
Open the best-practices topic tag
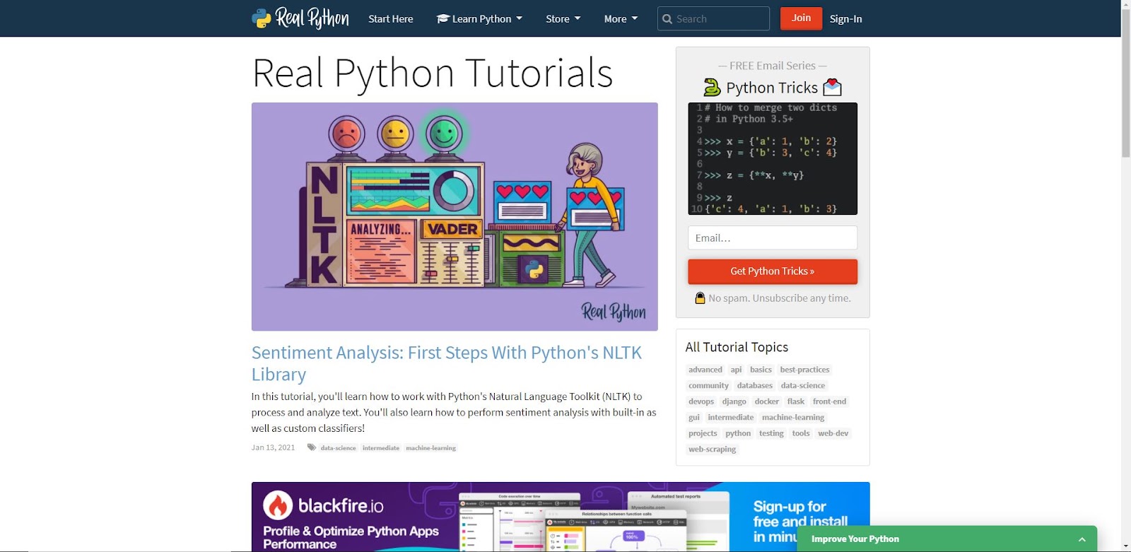coord(804,370)
